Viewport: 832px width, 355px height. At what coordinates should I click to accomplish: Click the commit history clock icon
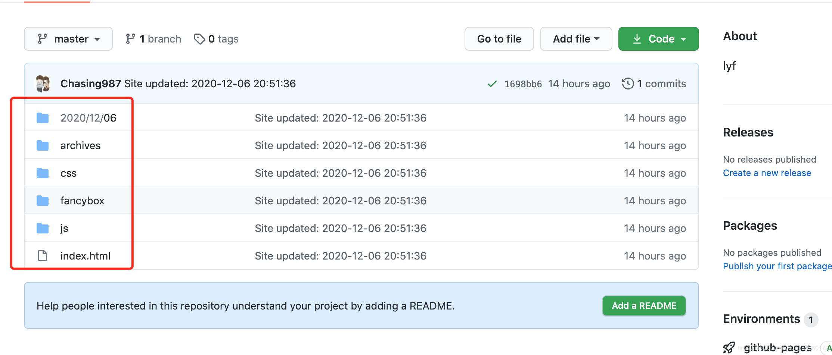(x=628, y=84)
